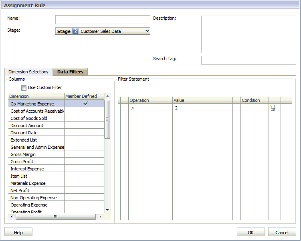The height and width of the screenshot is (241, 301).
Task: Click the Condition column header
Action: [255, 100]
